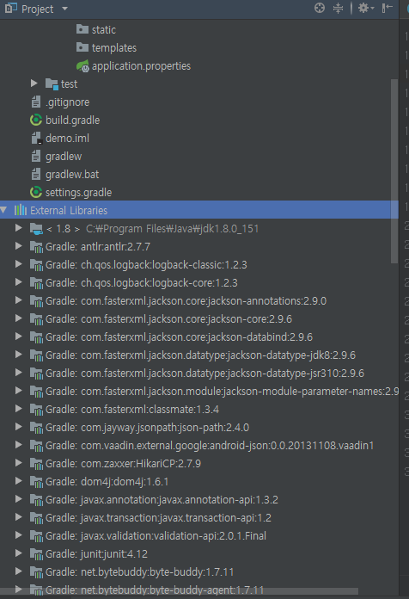Select jackson-datatype-jsr310:2.9.6 library

tap(204, 374)
